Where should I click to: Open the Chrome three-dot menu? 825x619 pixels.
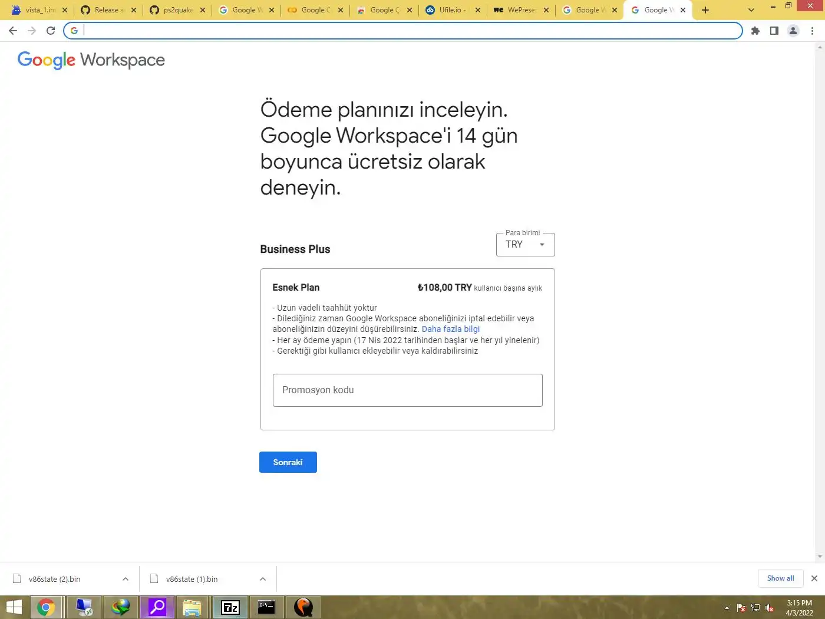pos(812,31)
